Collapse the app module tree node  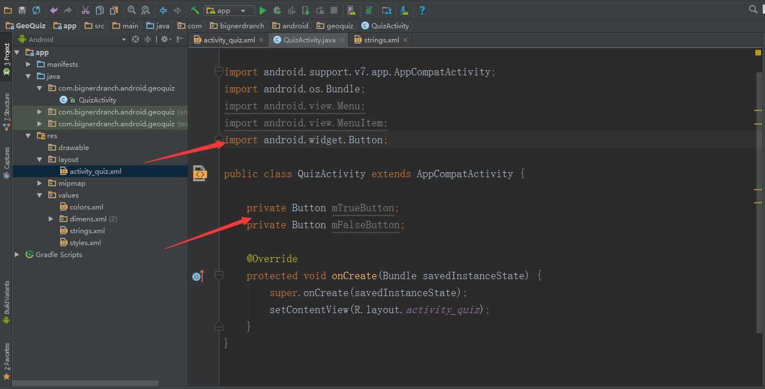tap(17, 53)
